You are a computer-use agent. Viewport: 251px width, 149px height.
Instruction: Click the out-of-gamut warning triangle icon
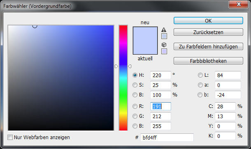click(x=164, y=30)
